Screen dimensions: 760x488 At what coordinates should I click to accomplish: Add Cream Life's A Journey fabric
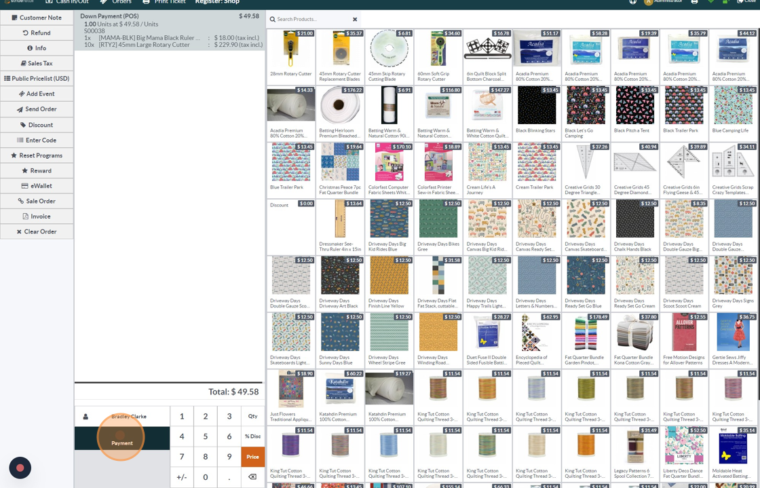487,170
